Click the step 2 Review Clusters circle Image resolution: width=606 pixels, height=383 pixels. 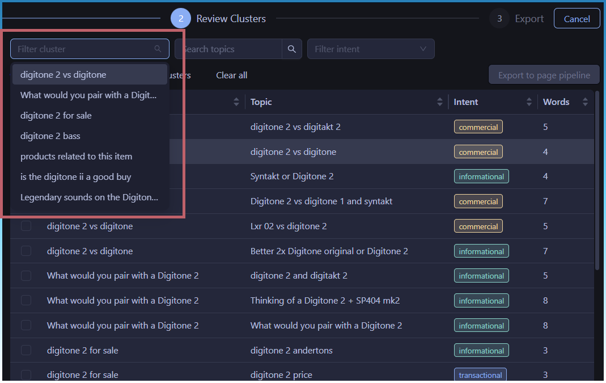(x=181, y=19)
